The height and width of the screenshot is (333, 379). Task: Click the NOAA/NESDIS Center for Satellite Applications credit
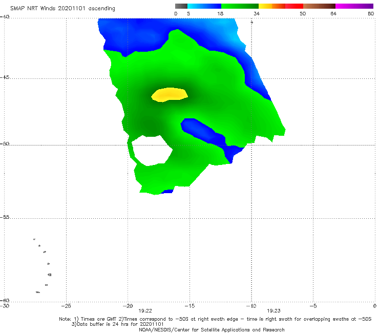click(212, 329)
